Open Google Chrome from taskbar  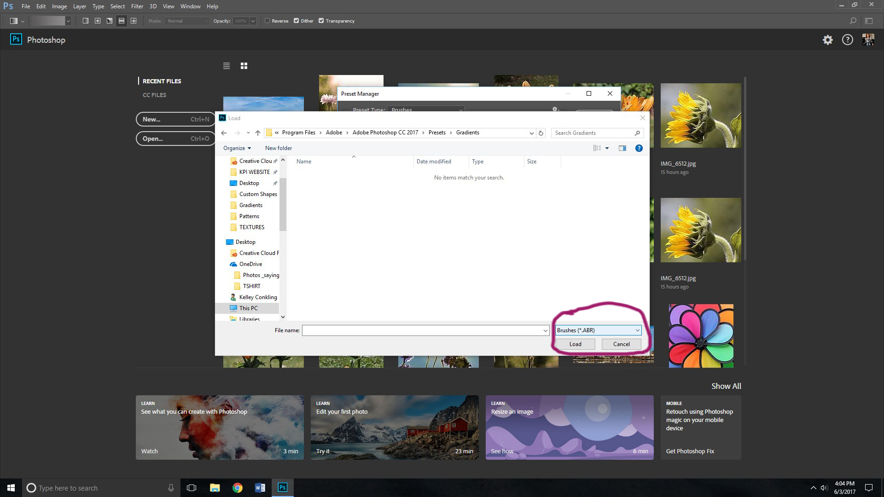(238, 488)
